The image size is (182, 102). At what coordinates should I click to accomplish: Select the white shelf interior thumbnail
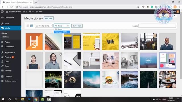[x=91, y=61]
